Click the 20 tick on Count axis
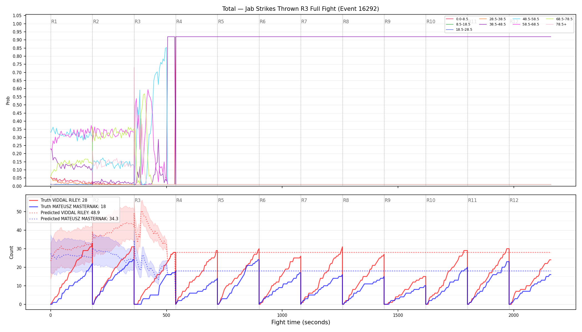Viewport: 582px width, 332px height. [x=19, y=267]
